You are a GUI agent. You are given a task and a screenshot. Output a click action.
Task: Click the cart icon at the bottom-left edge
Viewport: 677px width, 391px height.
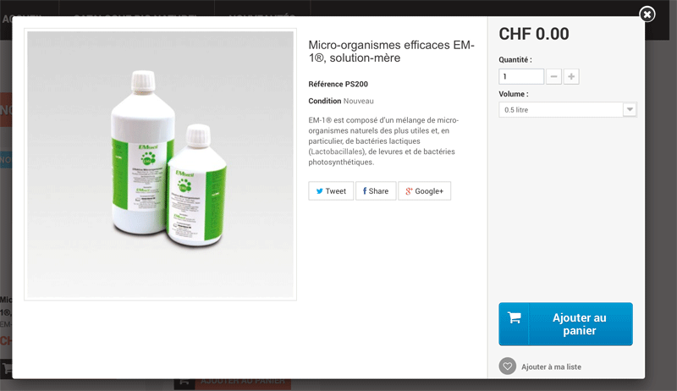[7, 369]
